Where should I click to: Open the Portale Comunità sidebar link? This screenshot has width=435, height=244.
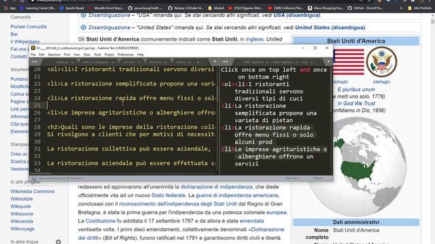click(x=29, y=26)
